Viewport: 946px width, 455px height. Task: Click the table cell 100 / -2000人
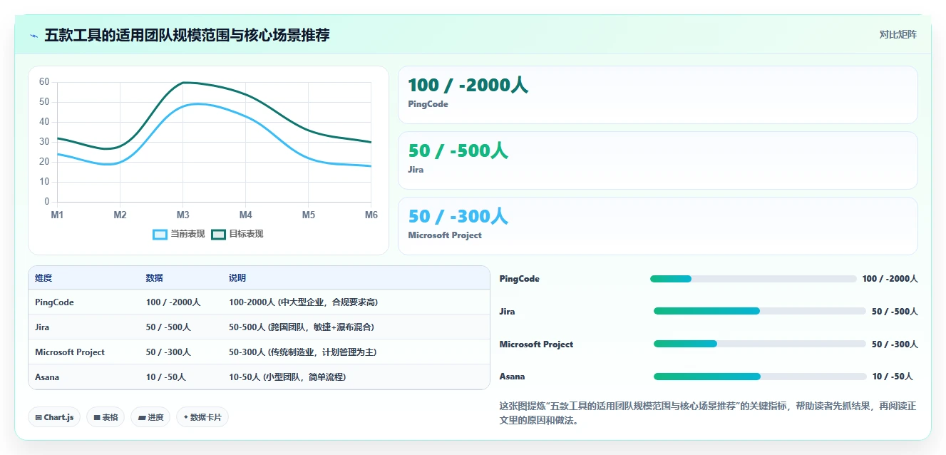pyautogui.click(x=173, y=302)
